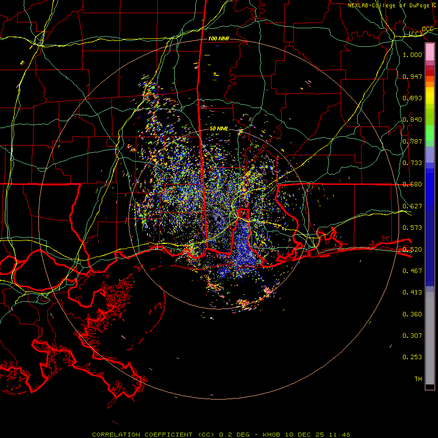Click the 100 NMI range ring label
The image size is (438, 438).
219,38
